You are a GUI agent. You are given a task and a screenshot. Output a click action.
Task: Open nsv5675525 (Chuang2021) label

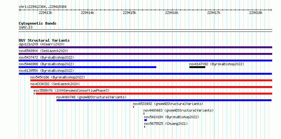pos(166,124)
